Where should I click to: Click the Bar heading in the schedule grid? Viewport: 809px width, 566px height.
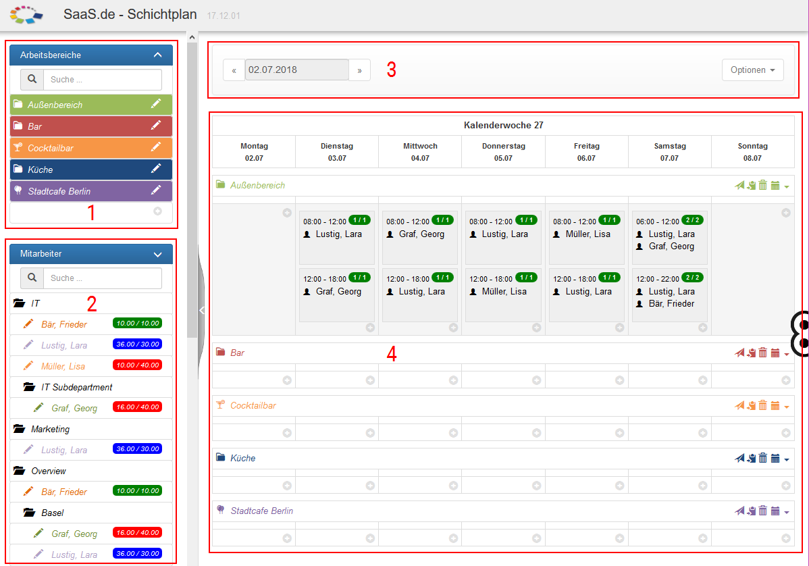coord(237,353)
